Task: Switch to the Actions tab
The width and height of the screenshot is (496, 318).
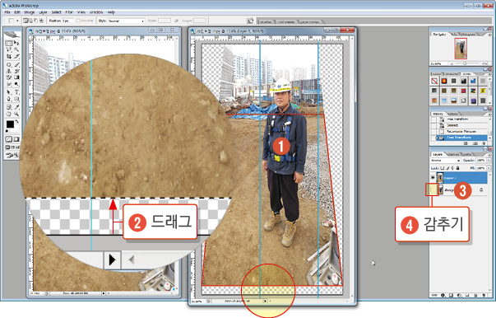Action: 452,114
